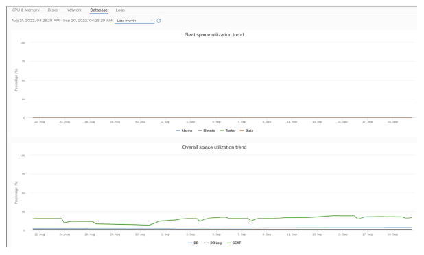Viewport: 424px width, 255px height.
Task: Toggle the Tasks series in the Seat legend
Action: click(227, 130)
